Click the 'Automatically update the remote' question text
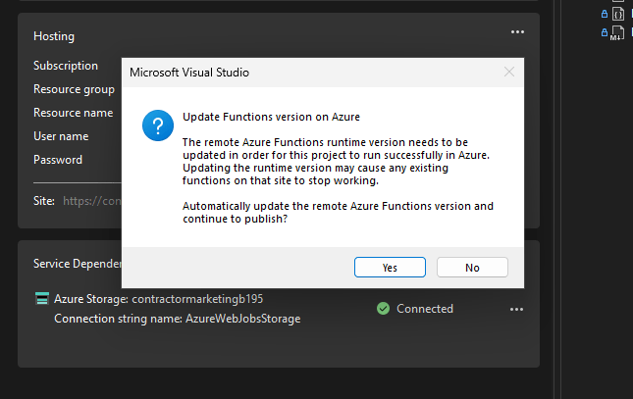The height and width of the screenshot is (399, 633). [338, 212]
